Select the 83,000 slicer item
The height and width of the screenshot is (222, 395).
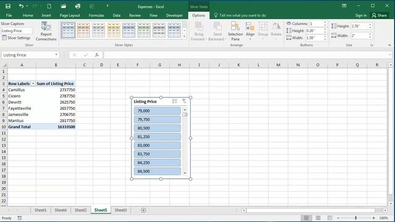pos(157,146)
